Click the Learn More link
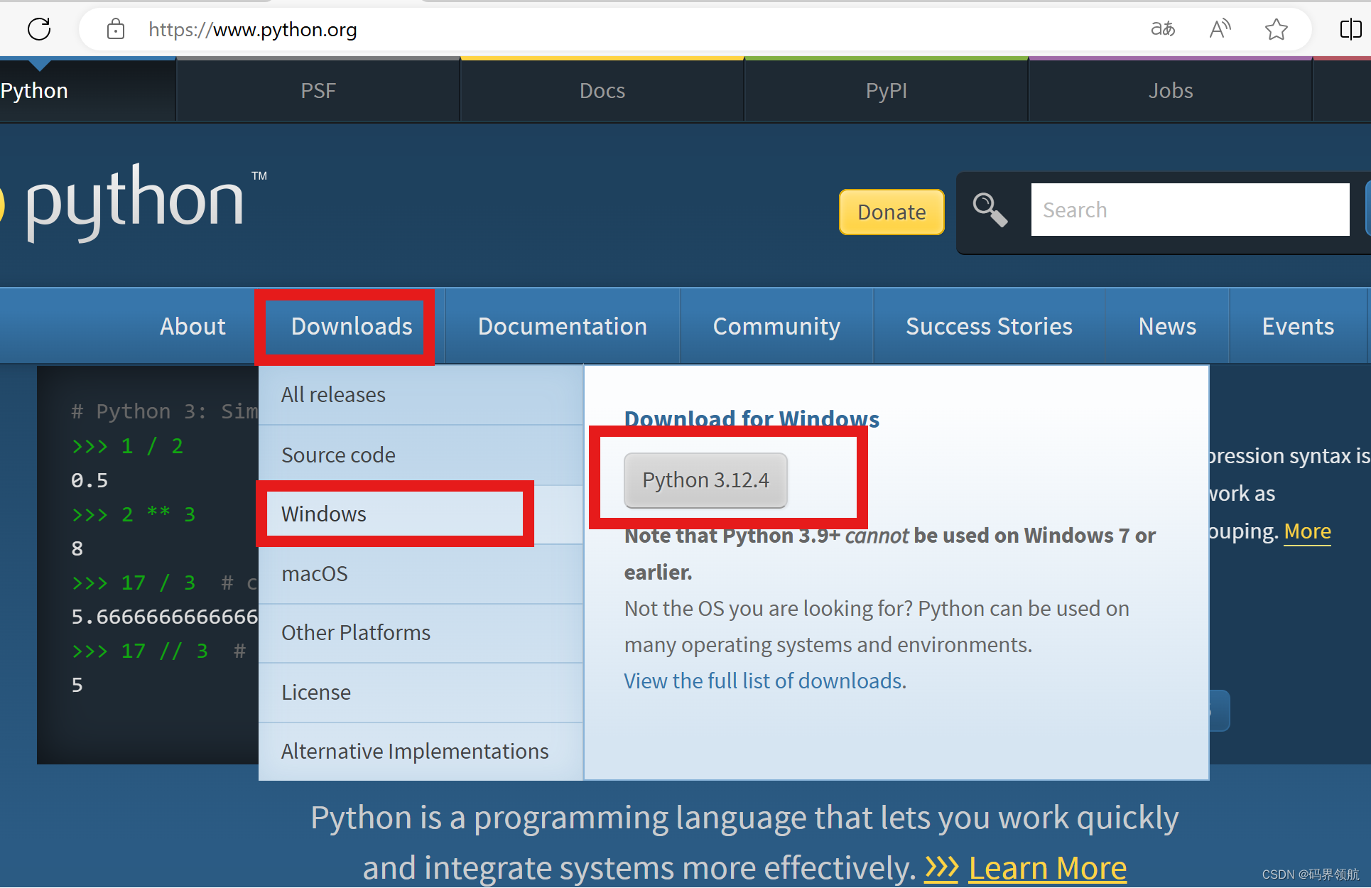 pyautogui.click(x=1048, y=867)
